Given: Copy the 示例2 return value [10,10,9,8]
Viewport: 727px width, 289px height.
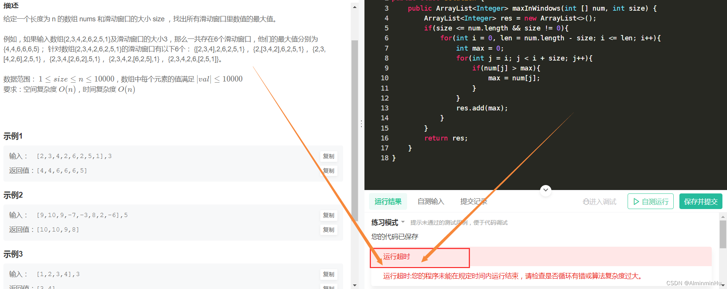Looking at the screenshot, I should pos(328,230).
